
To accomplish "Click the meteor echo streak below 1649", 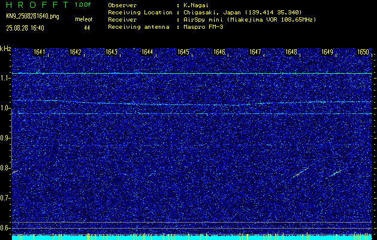I will 336,173.
